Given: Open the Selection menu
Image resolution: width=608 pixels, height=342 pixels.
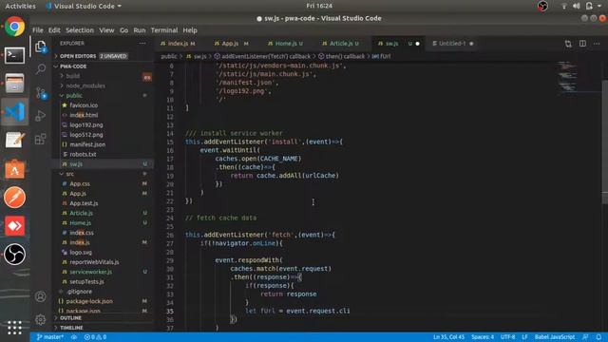Looking at the screenshot, I should [80, 30].
